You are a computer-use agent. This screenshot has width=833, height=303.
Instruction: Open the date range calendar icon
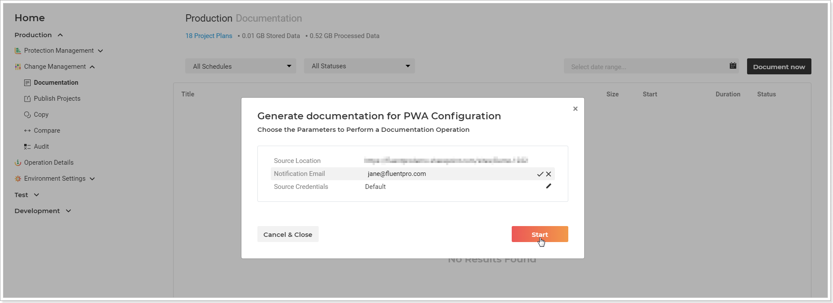(x=733, y=66)
